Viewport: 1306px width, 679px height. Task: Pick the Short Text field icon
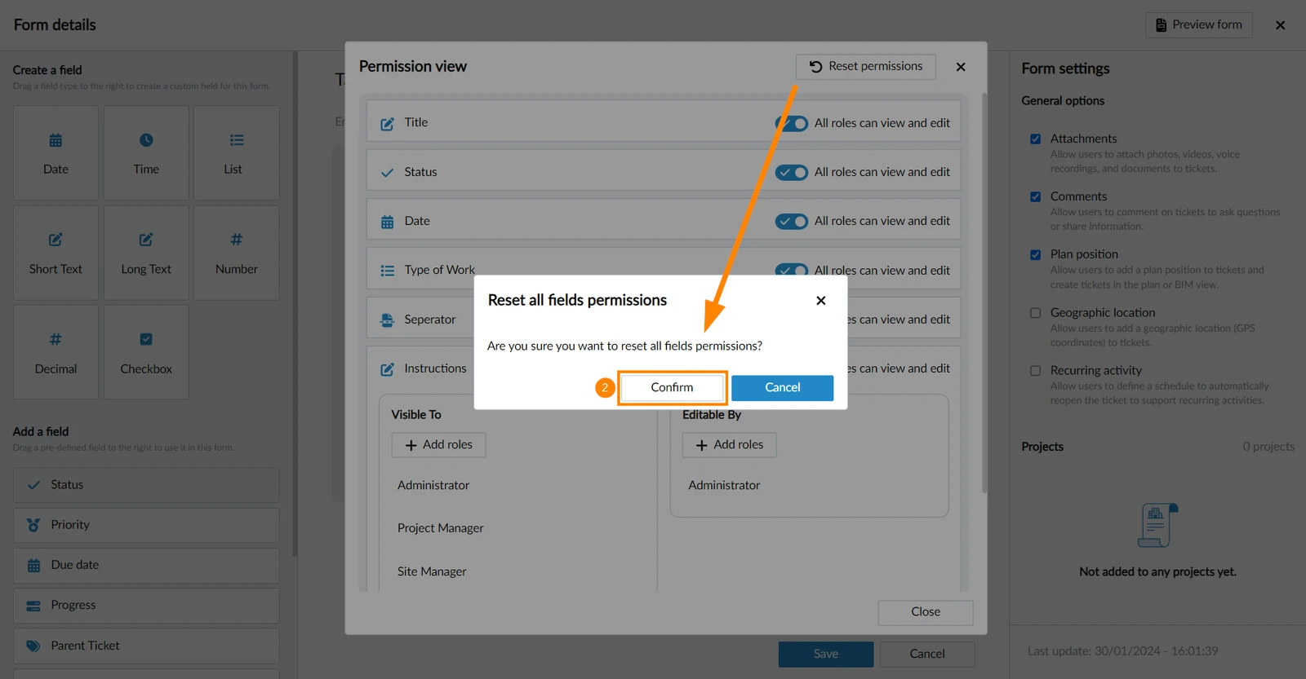(56, 240)
